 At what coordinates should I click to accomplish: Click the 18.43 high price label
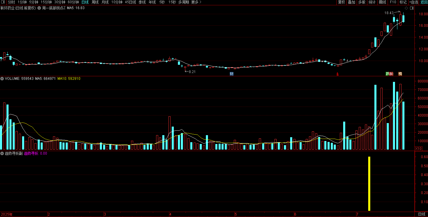(389, 13)
